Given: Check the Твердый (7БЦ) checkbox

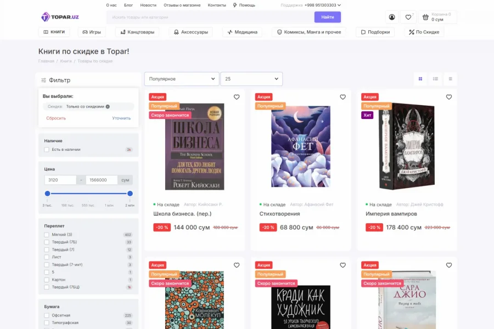Looking at the screenshot, I should (x=47, y=287).
